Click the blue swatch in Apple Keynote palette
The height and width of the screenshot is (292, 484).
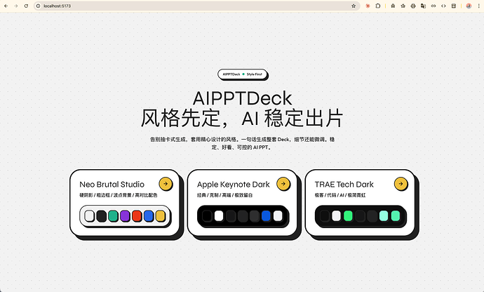[266, 216]
